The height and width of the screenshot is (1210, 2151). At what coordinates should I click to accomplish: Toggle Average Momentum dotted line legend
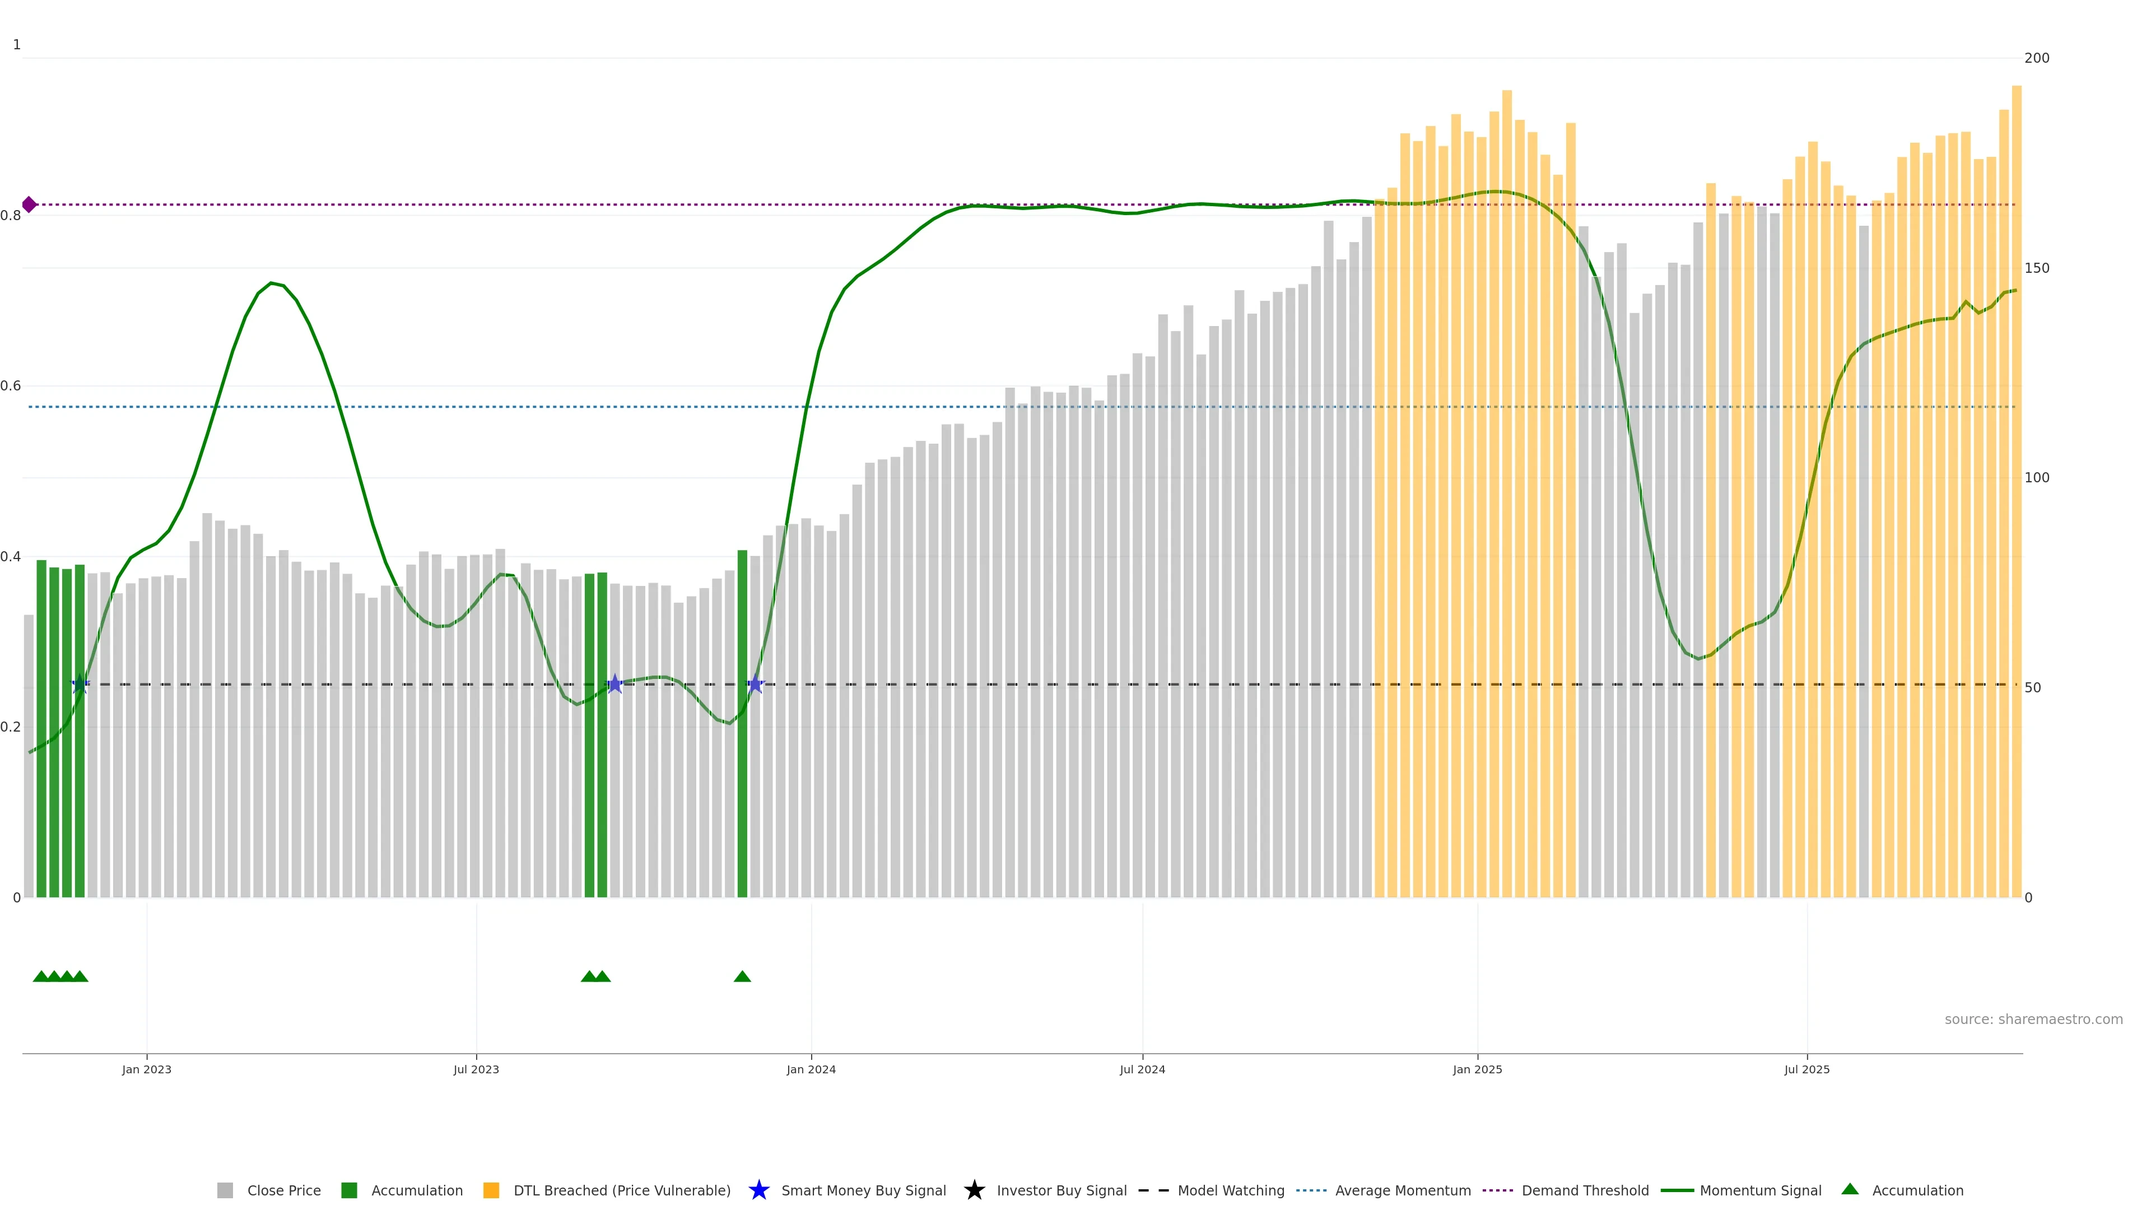click(x=1311, y=1190)
